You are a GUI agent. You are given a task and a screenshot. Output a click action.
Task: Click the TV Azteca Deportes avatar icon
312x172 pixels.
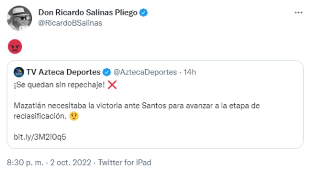pos(19,72)
